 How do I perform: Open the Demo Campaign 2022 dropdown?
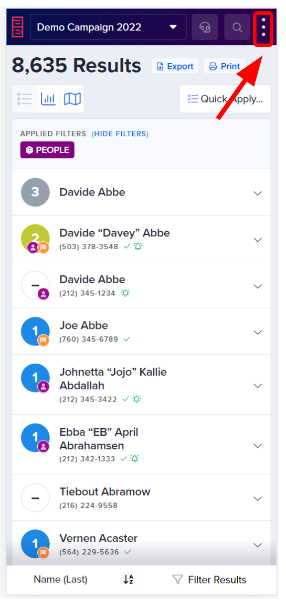tap(108, 27)
